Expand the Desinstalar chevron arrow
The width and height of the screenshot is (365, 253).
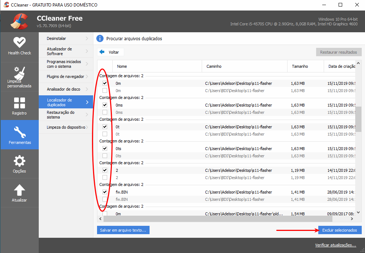tap(87, 38)
